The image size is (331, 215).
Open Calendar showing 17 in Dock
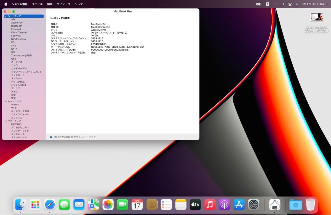click(137, 205)
